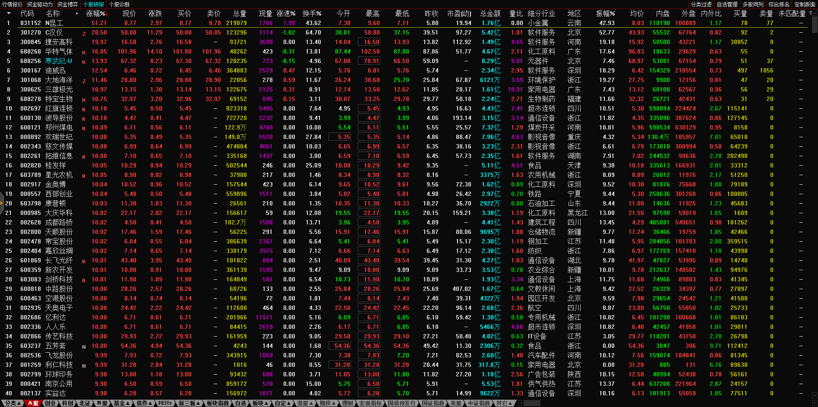Screen dimensions: 818x407
Task: Click the small dot icon after 名称 header
Action: click(x=77, y=13)
